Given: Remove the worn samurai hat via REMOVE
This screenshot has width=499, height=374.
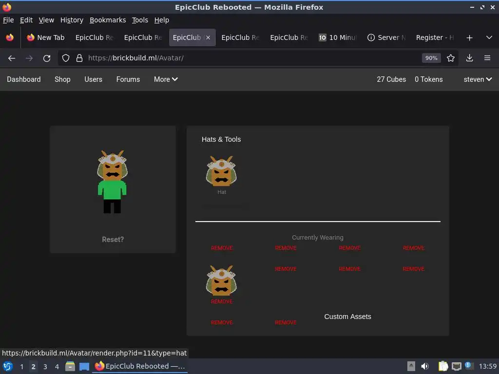Looking at the screenshot, I should pyautogui.click(x=222, y=301).
